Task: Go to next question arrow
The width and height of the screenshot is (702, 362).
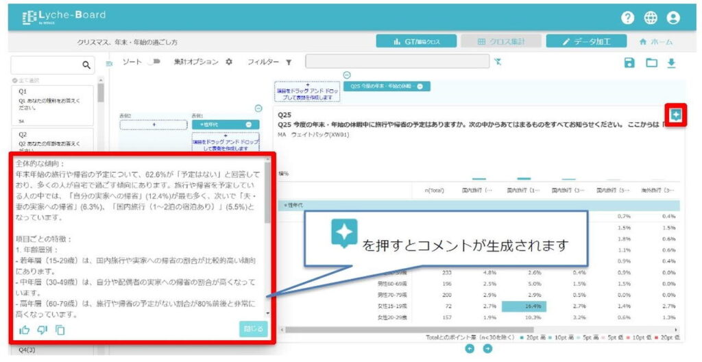Action: tap(487, 348)
